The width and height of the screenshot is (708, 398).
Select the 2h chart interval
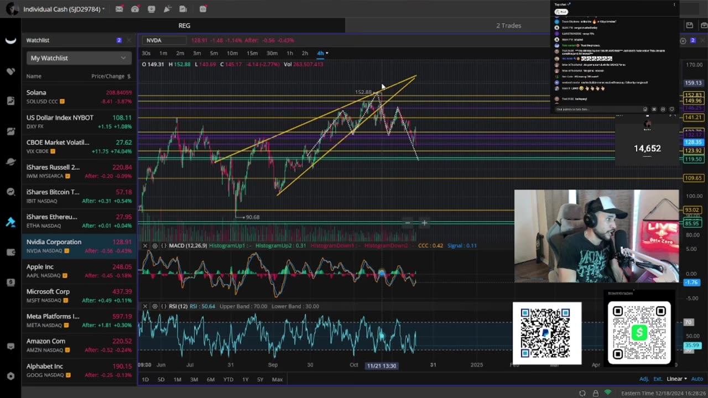(305, 53)
